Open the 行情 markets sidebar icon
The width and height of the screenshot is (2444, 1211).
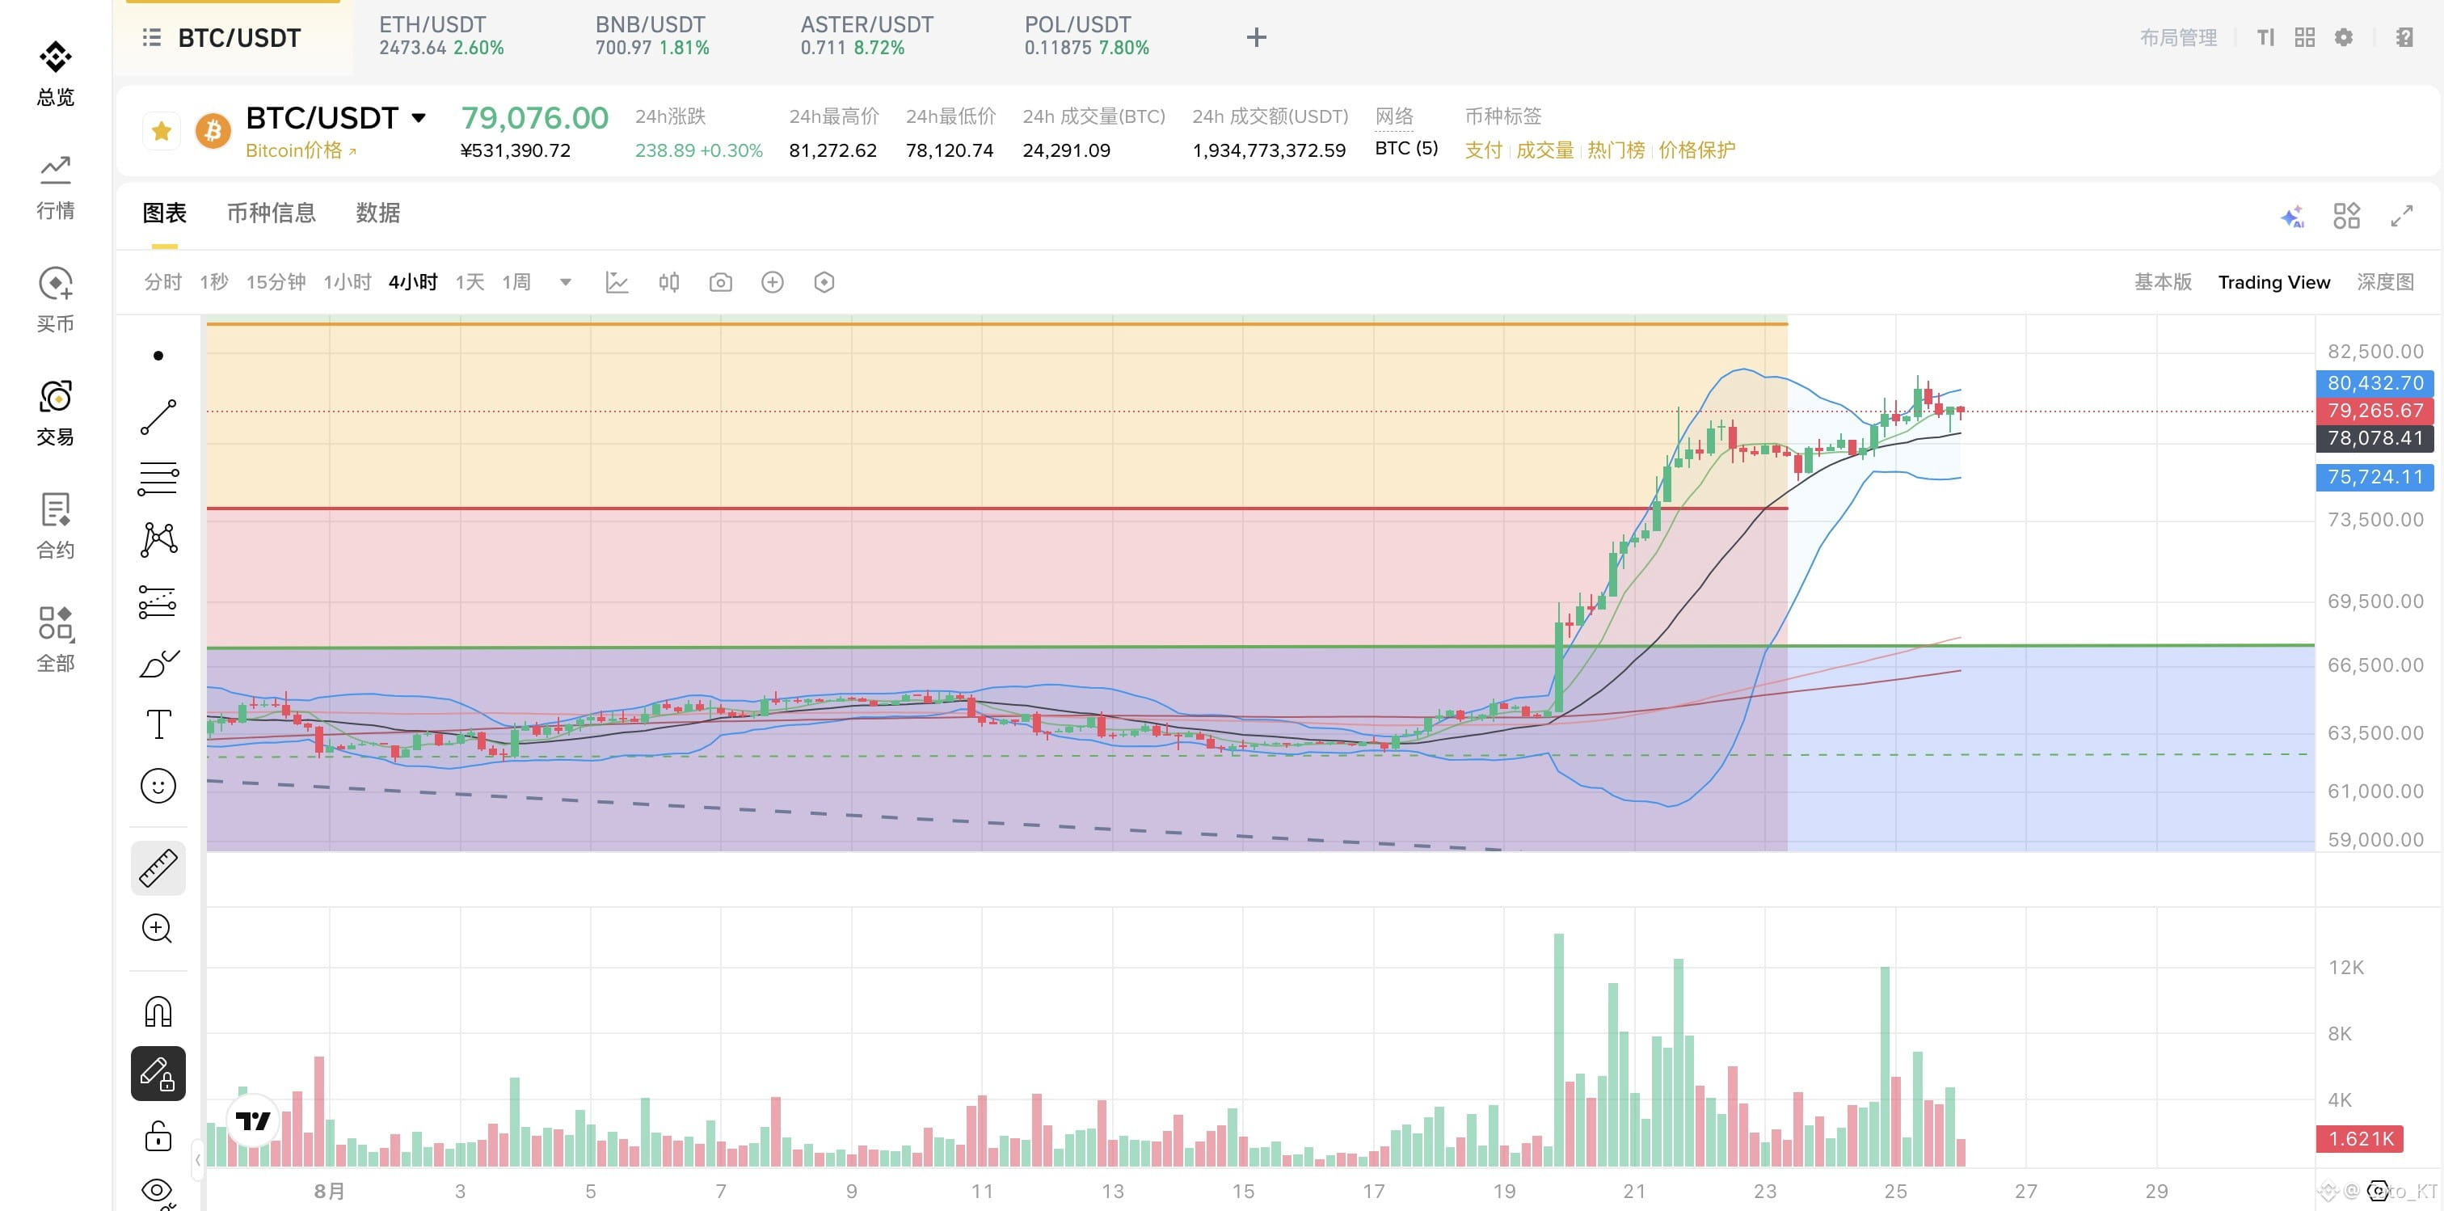tap(55, 187)
